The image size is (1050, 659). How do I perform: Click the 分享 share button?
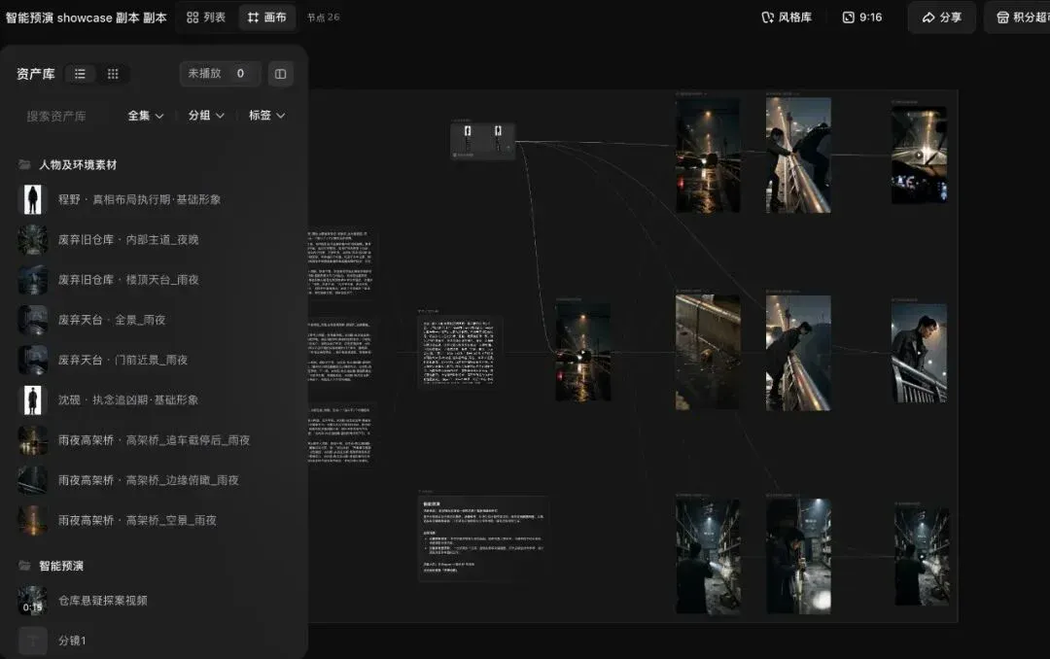[x=941, y=17]
